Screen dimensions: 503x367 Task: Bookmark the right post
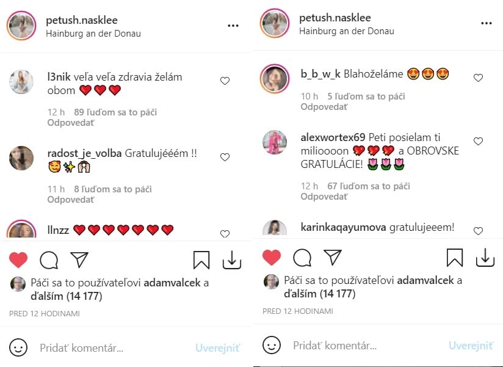click(x=455, y=258)
